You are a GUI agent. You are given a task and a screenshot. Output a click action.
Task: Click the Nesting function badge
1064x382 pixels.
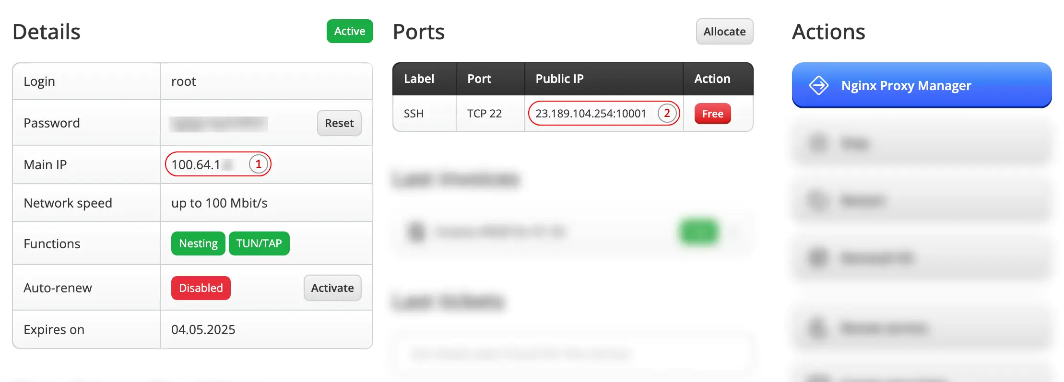click(x=198, y=243)
